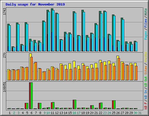Click day 17 on the x-axis
149x116 pixels.
tap(79, 113)
